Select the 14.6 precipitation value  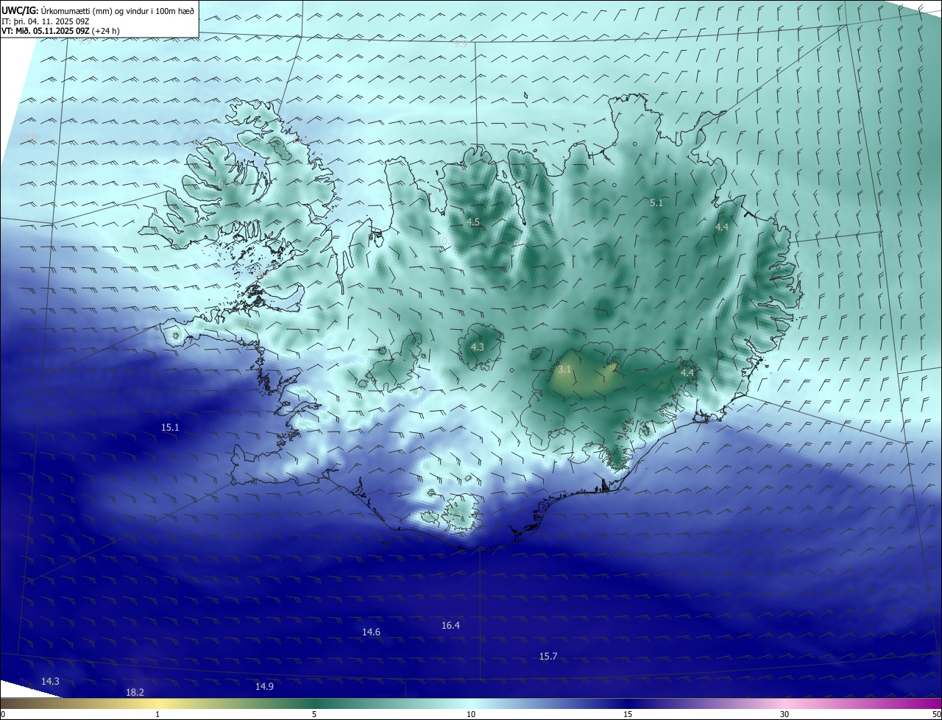pyautogui.click(x=371, y=632)
